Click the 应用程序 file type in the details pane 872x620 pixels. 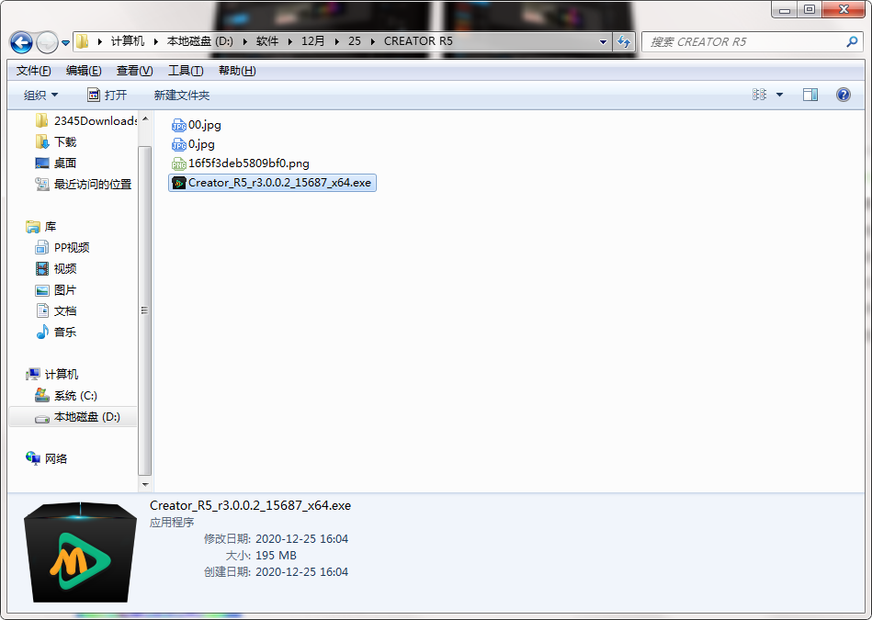(172, 523)
